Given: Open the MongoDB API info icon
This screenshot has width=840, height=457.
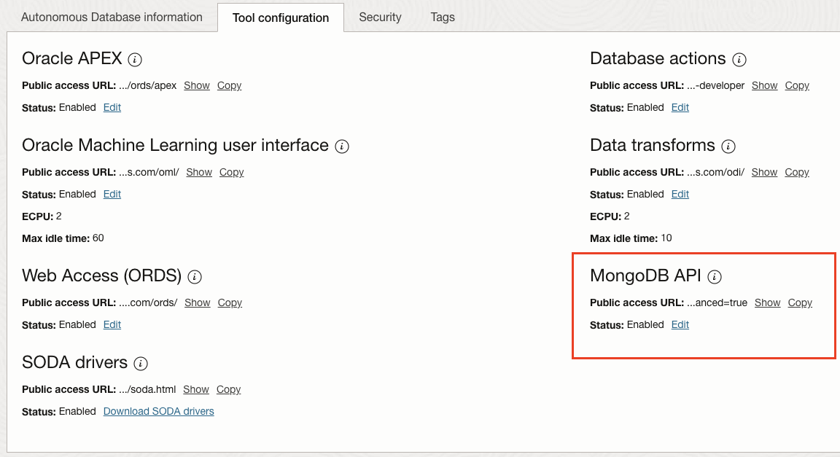Looking at the screenshot, I should 715,277.
